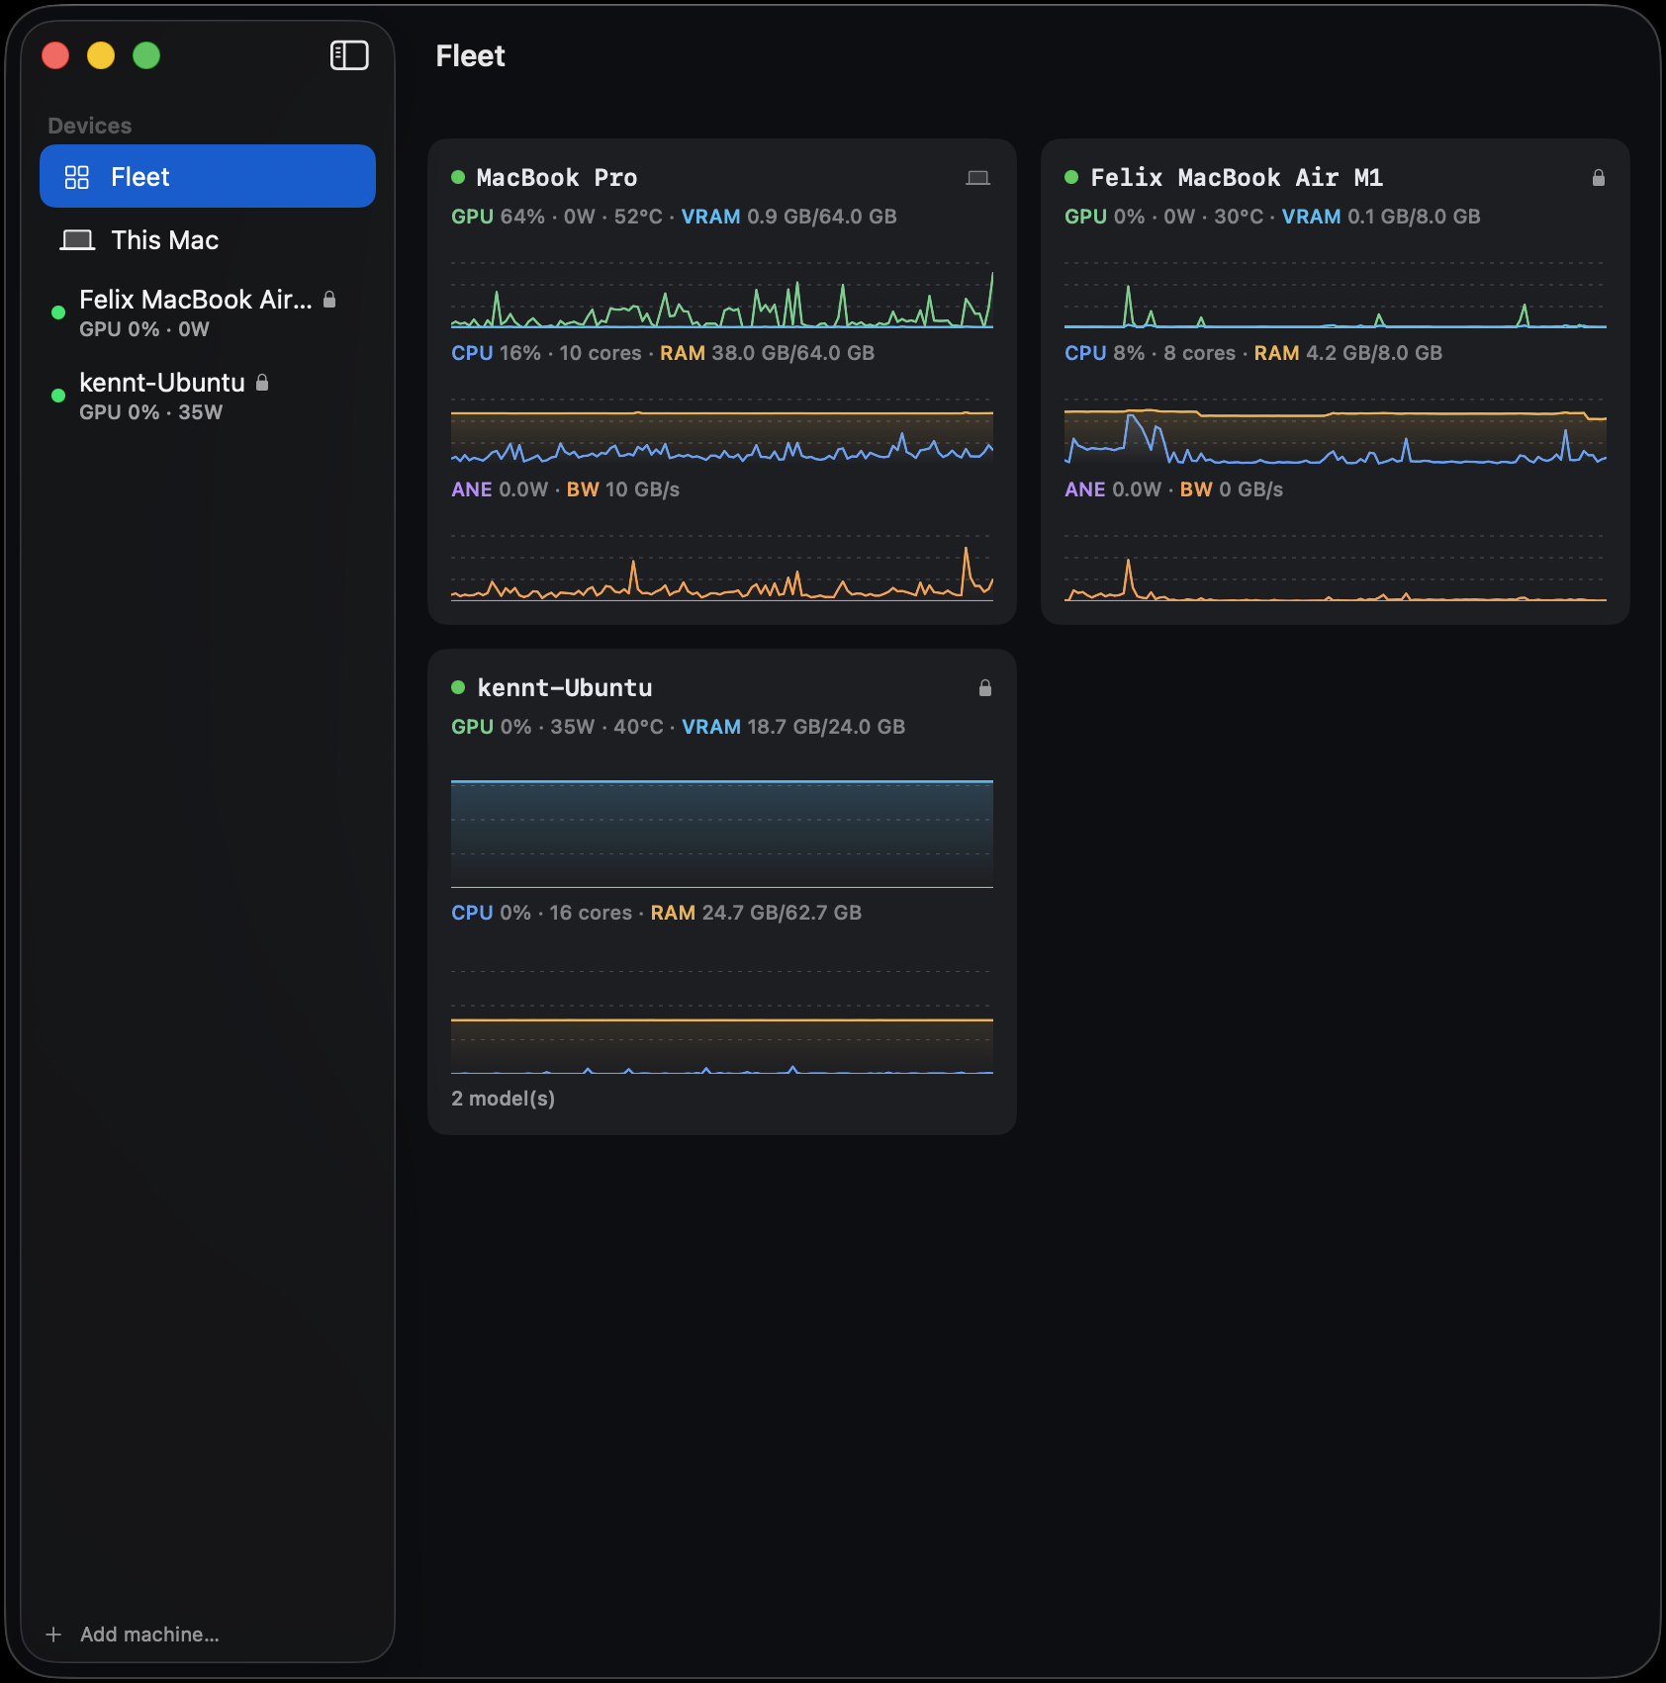Click the Devices section header

[90, 126]
